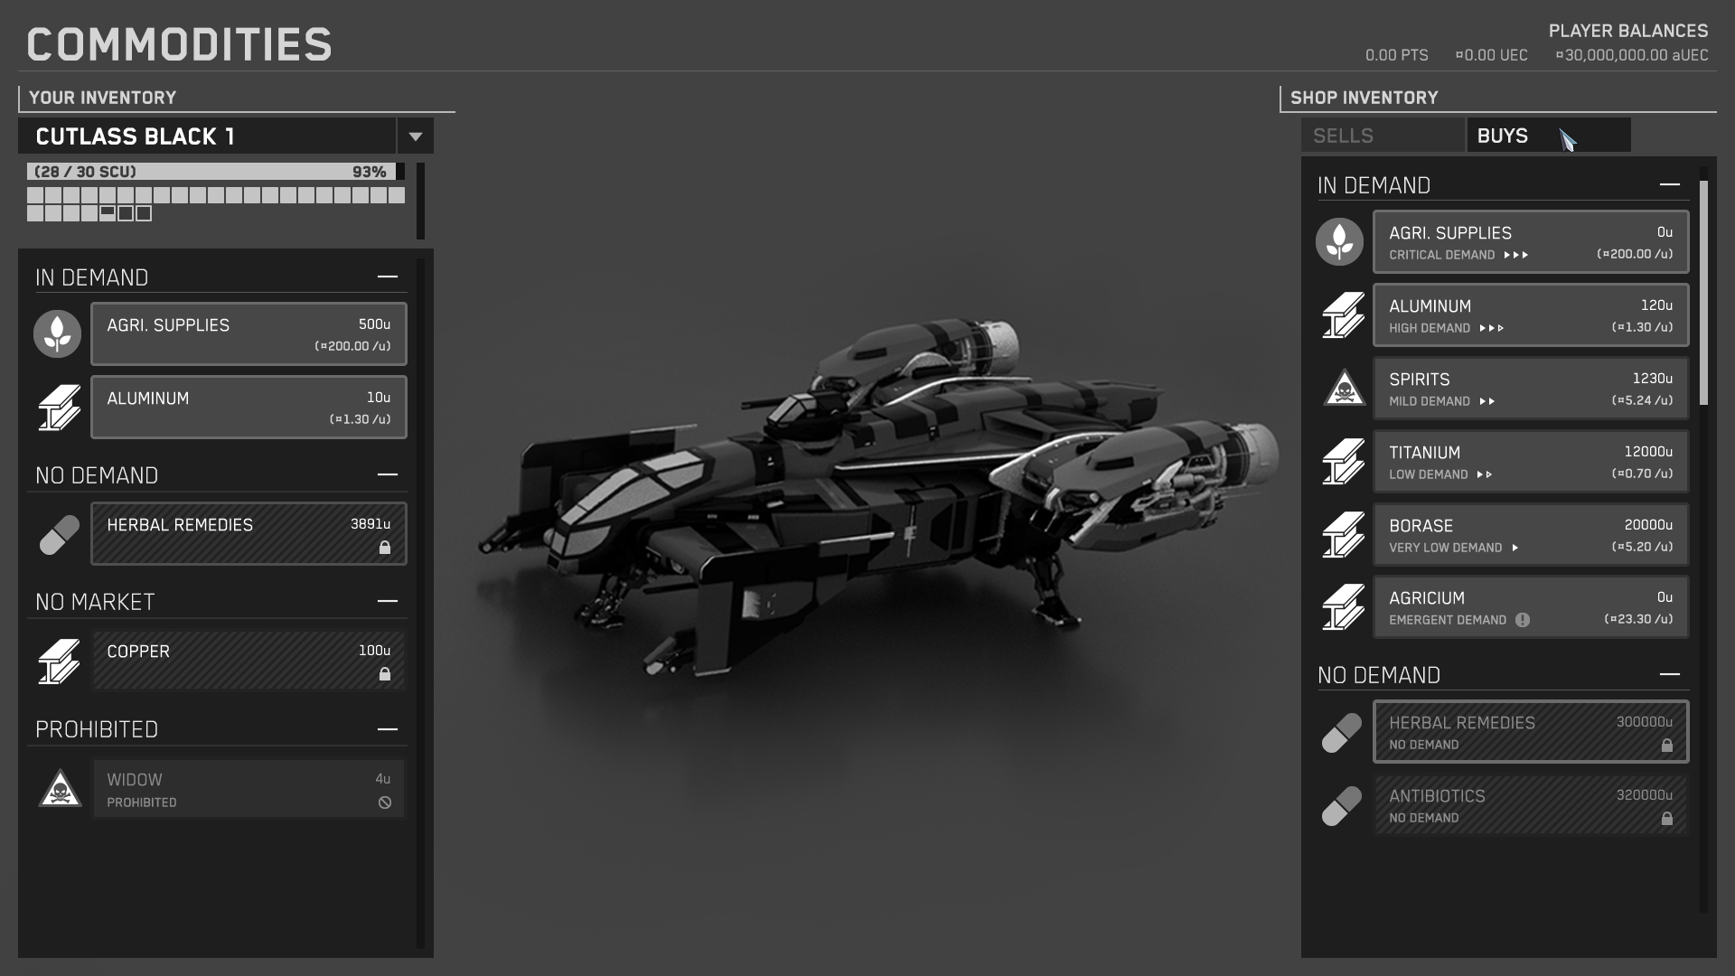Collapse the NO MARKET section

click(x=388, y=601)
